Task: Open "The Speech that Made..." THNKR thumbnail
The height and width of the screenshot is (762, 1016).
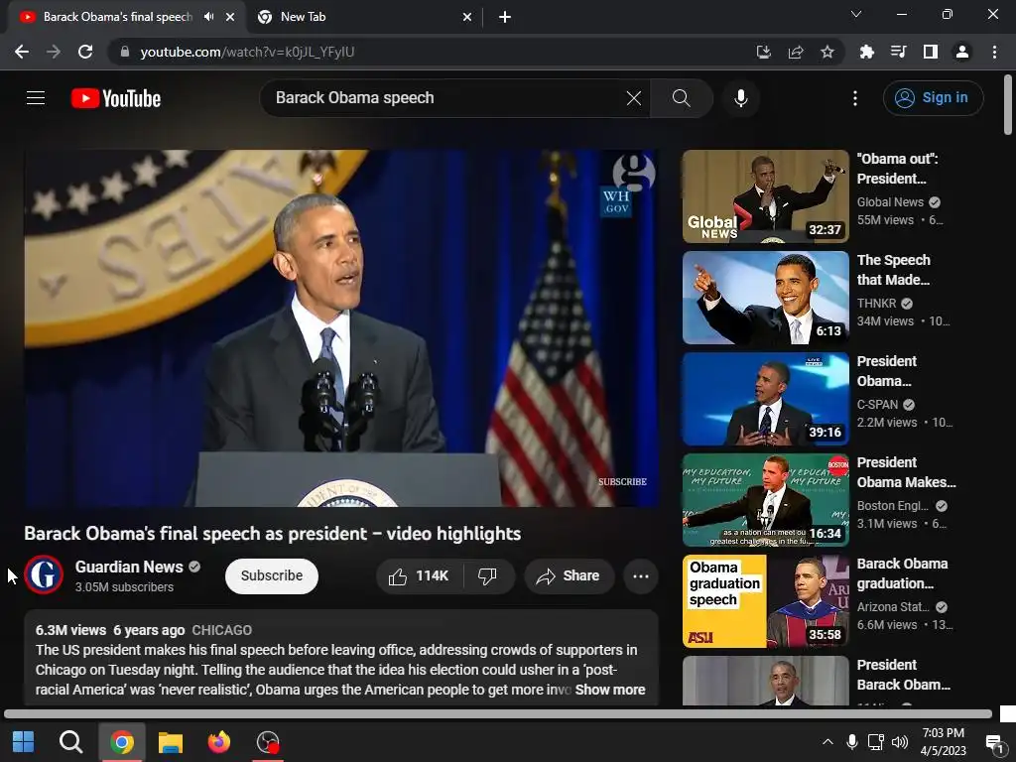Action: tap(765, 298)
